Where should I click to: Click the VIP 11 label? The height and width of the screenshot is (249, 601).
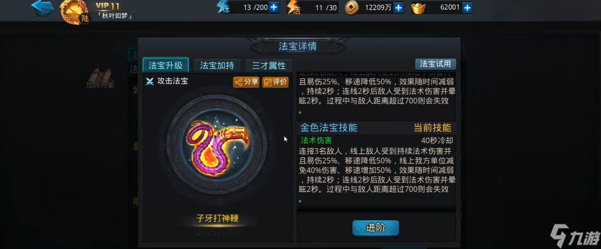click(x=107, y=7)
